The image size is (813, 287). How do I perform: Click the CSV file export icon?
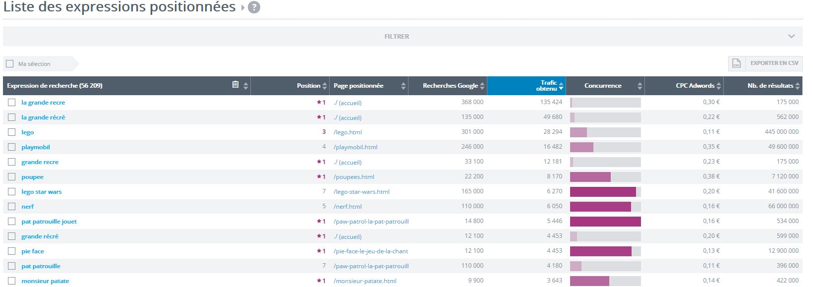tap(736, 63)
